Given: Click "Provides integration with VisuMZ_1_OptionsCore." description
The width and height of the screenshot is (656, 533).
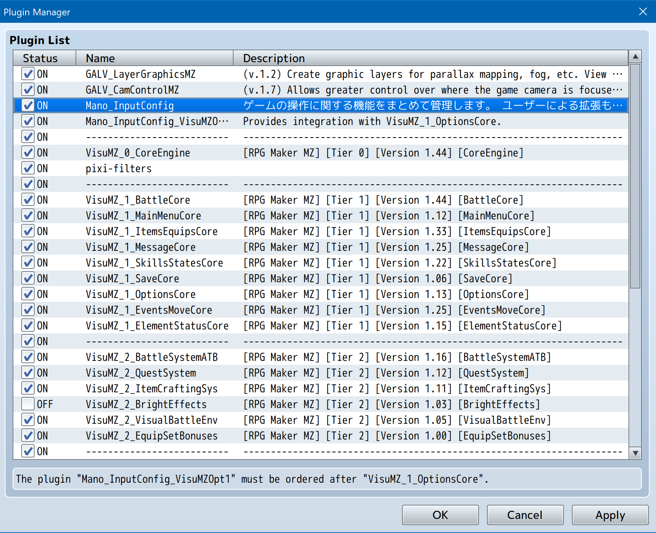Looking at the screenshot, I should (372, 121).
